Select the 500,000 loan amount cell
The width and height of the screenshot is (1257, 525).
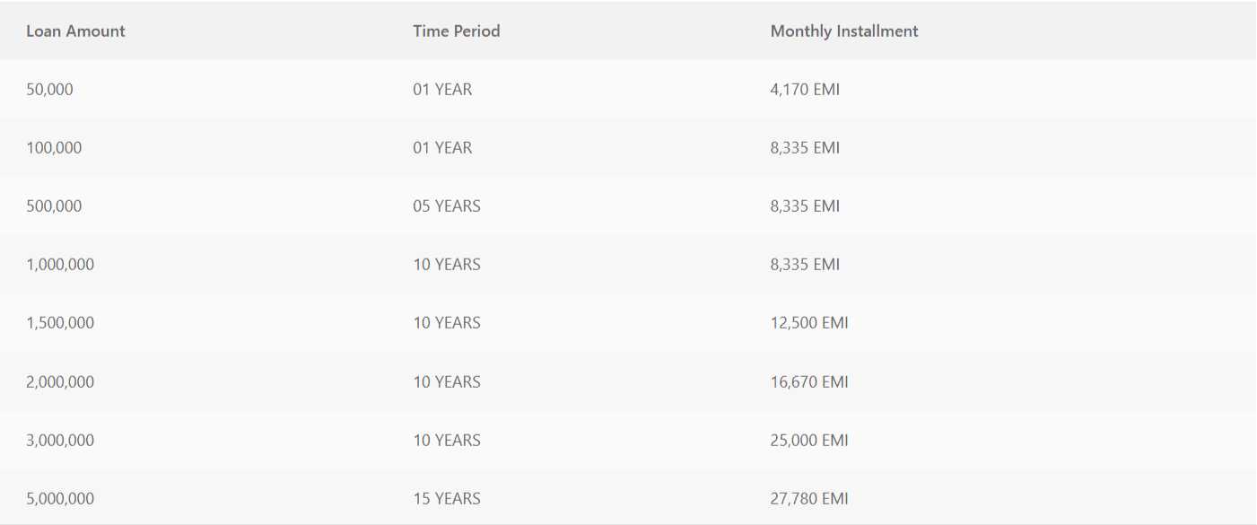56,206
